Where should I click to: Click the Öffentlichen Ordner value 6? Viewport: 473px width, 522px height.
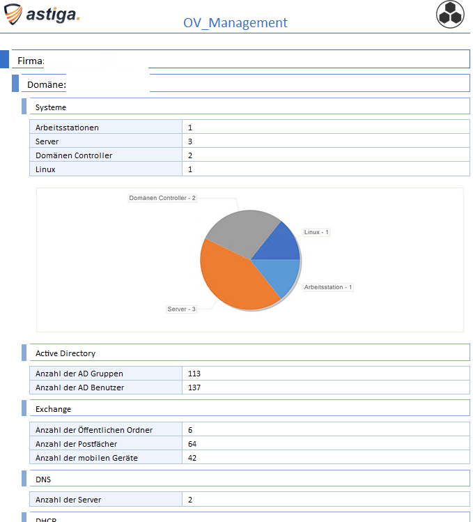190,430
